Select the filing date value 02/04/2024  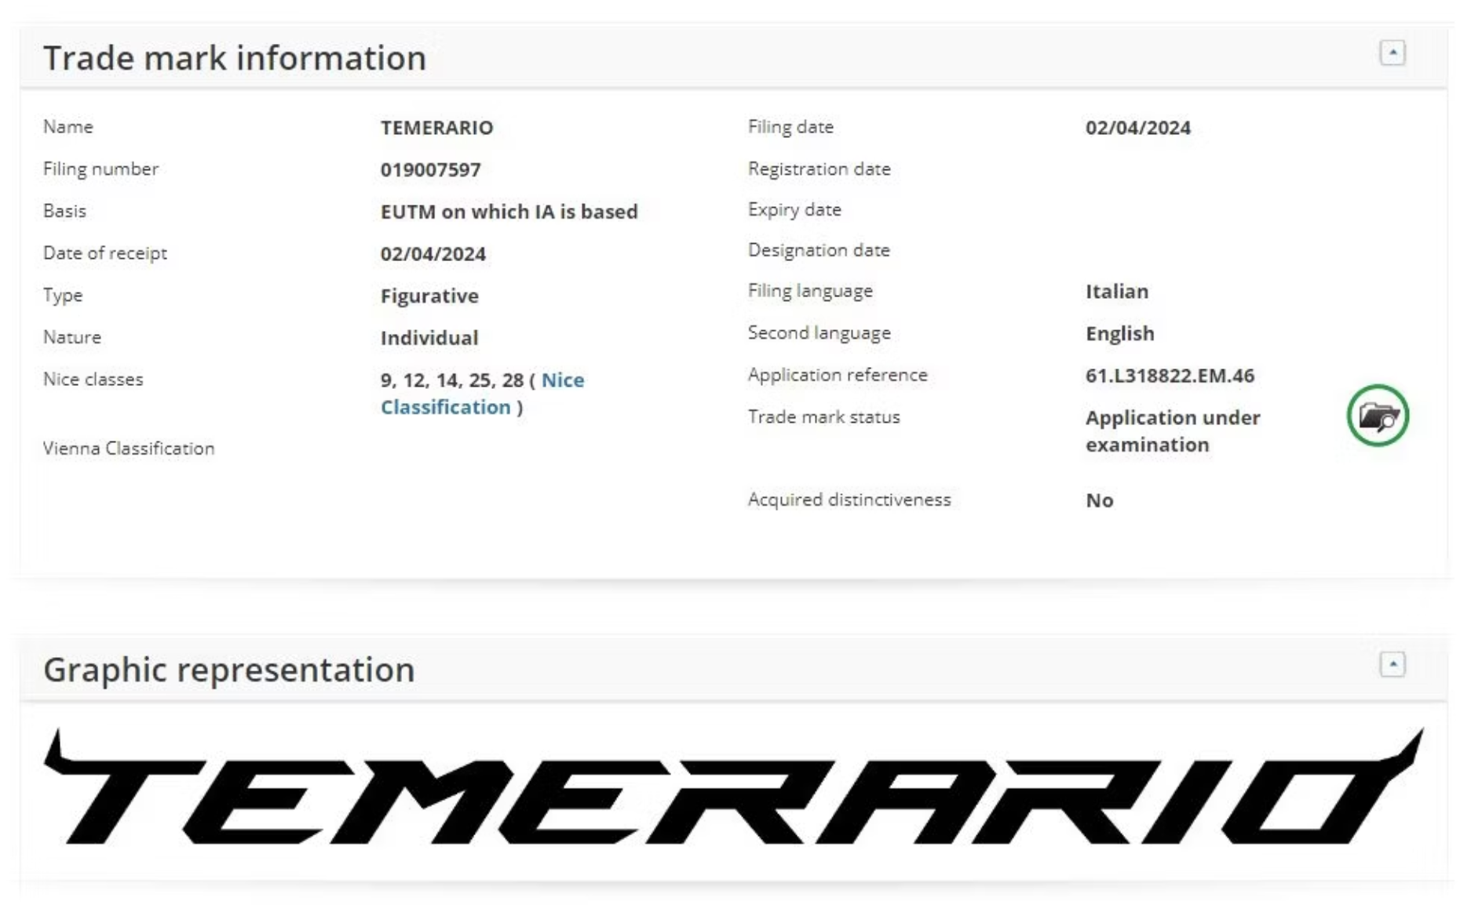coord(1138,128)
